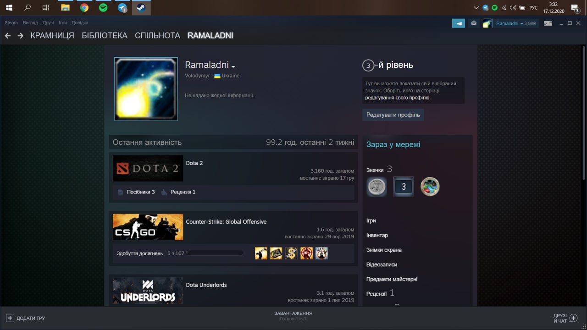Go back using the left arrow
Viewport: 587px width, 330px height.
pyautogui.click(x=8, y=36)
